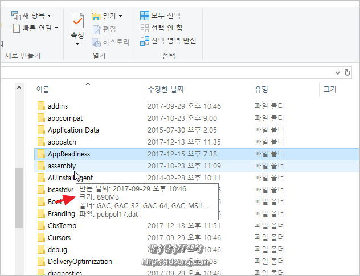Screen dimensions: 360x276
Task: Click the refresh button next to address bar
Action: pos(347,73)
